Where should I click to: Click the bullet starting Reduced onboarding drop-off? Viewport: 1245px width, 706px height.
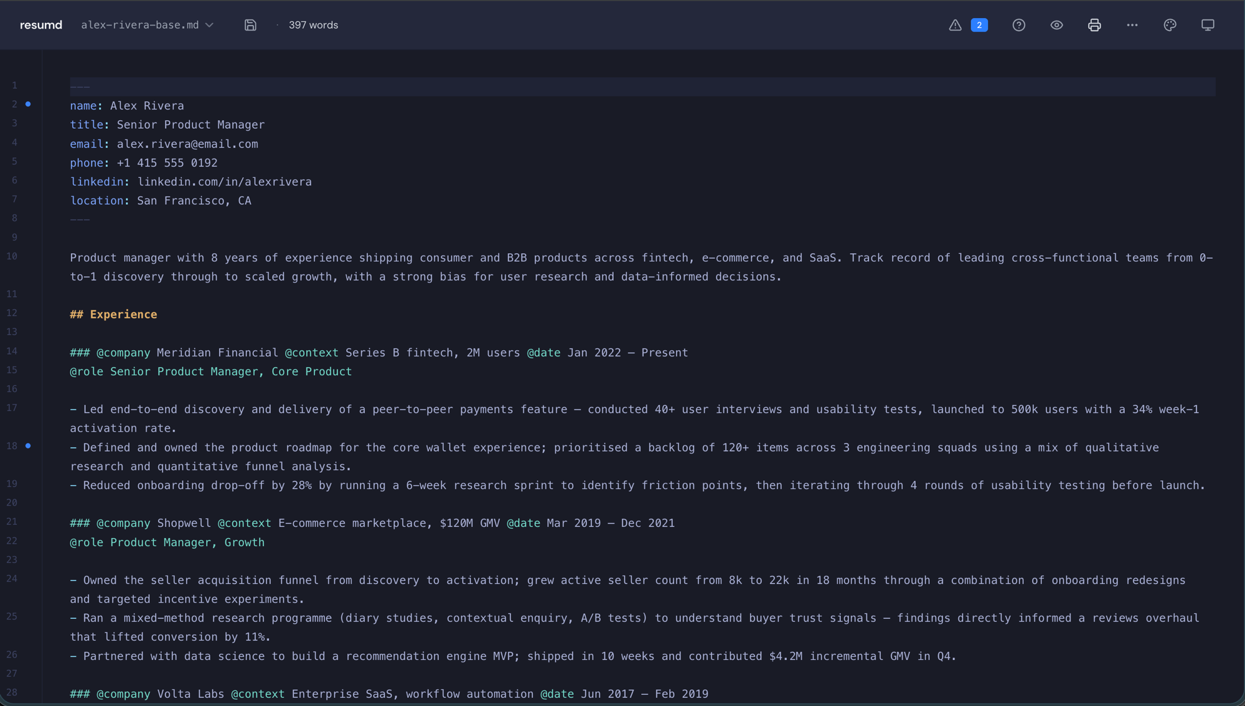click(x=637, y=486)
